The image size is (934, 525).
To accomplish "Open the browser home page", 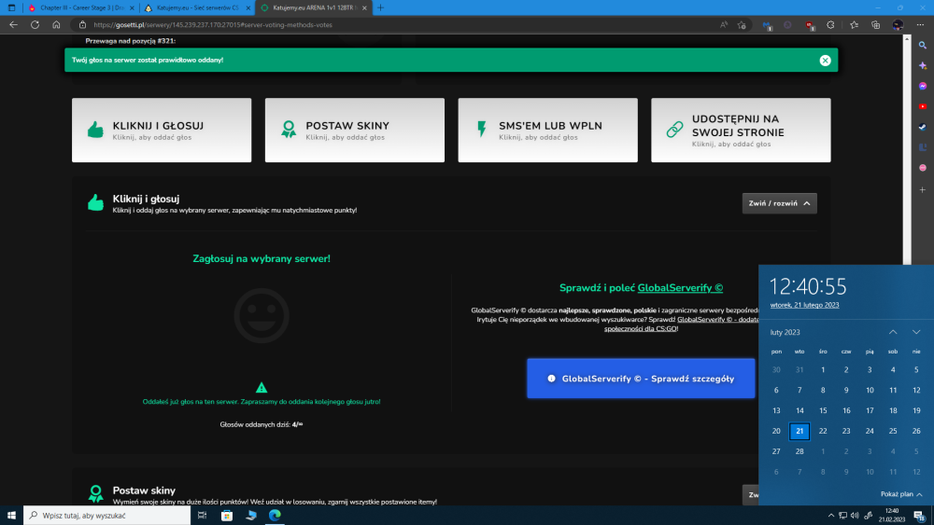I will [x=56, y=25].
